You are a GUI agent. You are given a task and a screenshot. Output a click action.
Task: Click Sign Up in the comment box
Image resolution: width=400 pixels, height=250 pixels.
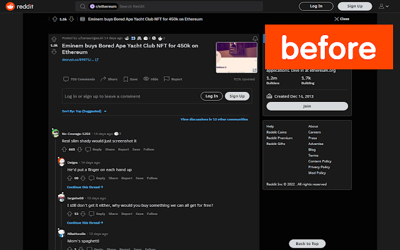click(x=237, y=96)
